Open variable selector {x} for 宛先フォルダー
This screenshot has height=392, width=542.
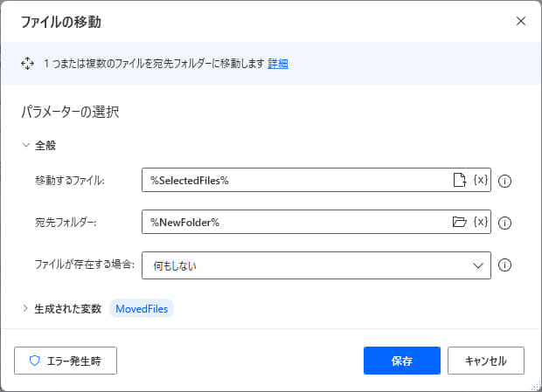(481, 222)
